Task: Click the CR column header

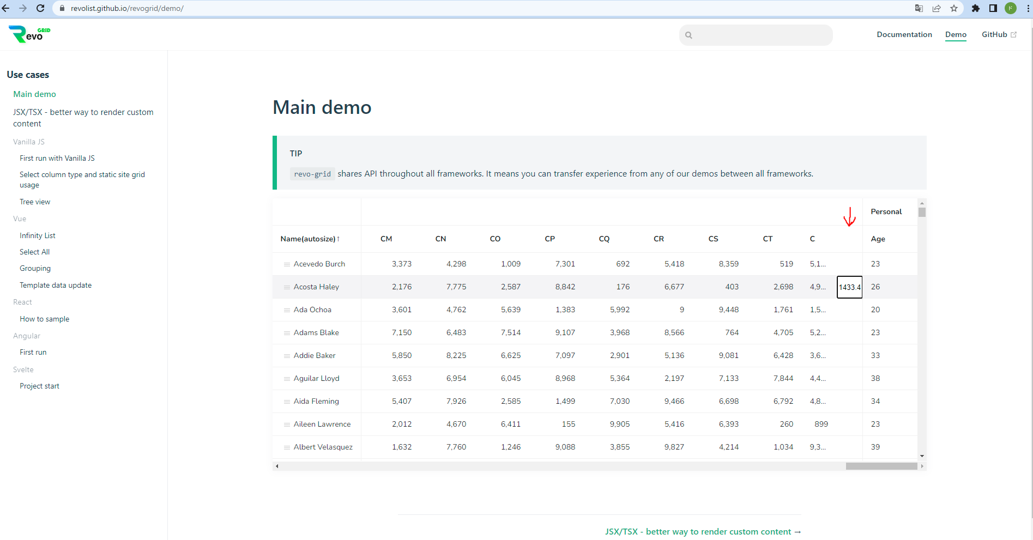Action: tap(659, 239)
